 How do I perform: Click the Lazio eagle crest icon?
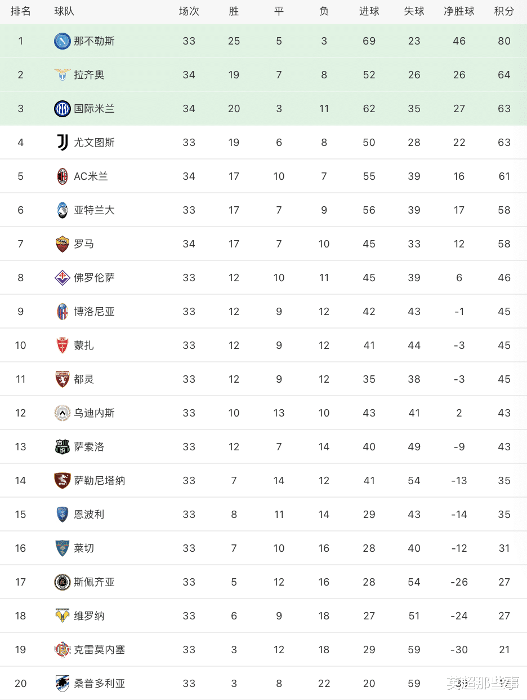click(62, 75)
